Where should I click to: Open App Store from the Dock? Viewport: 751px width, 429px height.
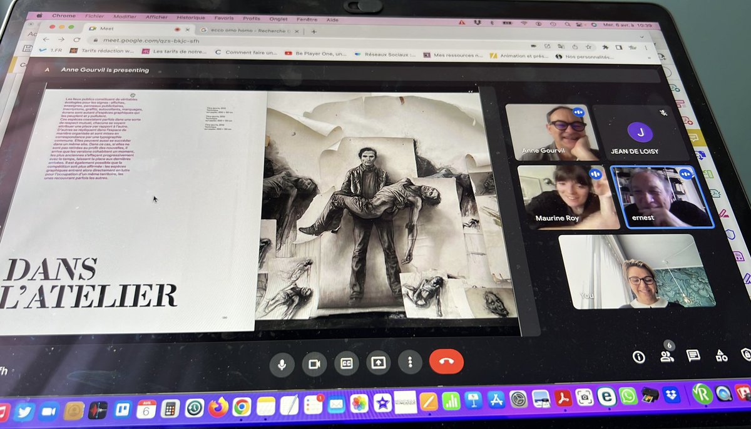click(496, 400)
